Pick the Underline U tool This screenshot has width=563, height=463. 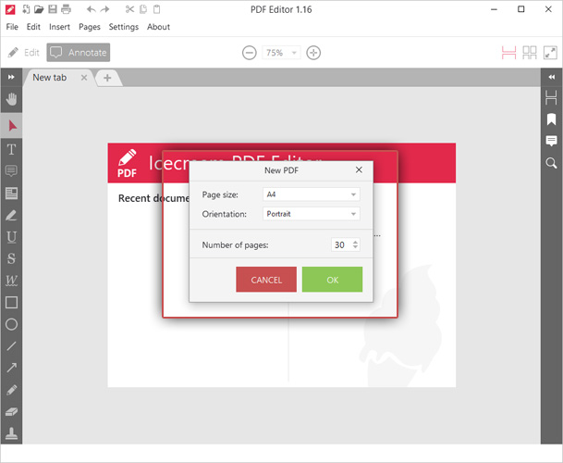coord(11,237)
